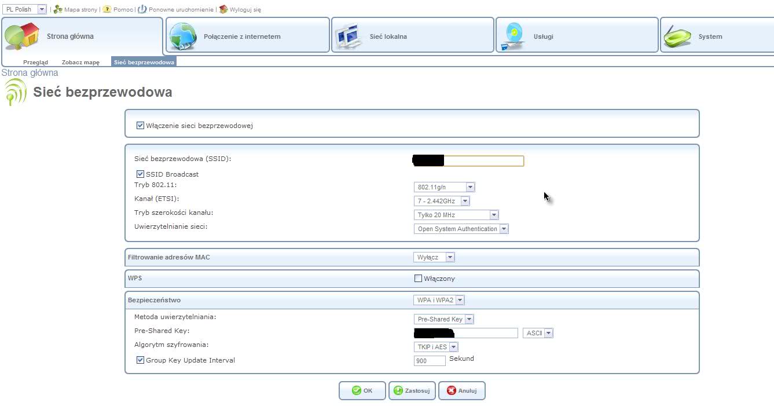Click the Wyloguj się link

point(245,10)
